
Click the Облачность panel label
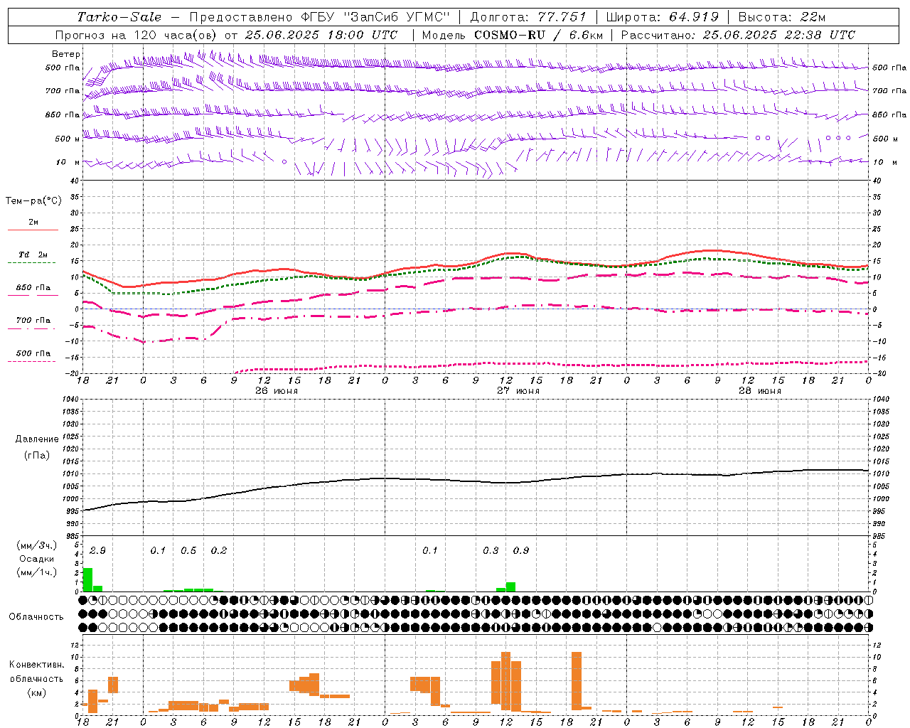point(36,617)
